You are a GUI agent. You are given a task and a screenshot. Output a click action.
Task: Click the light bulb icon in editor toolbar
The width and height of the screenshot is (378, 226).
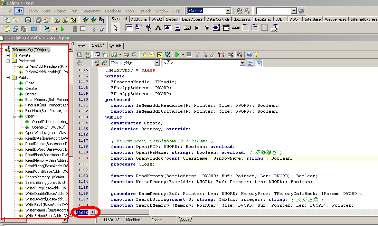tap(256, 55)
